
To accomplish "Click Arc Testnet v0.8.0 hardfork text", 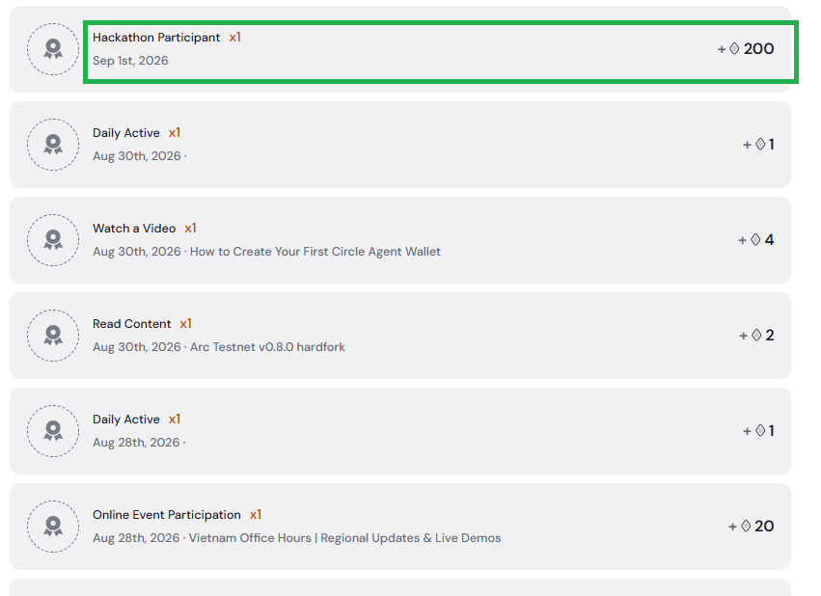I will (267, 347).
